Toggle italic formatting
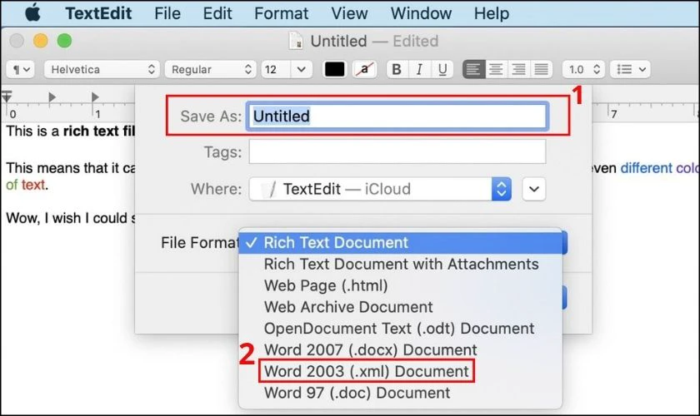The height and width of the screenshot is (416, 700). click(419, 70)
